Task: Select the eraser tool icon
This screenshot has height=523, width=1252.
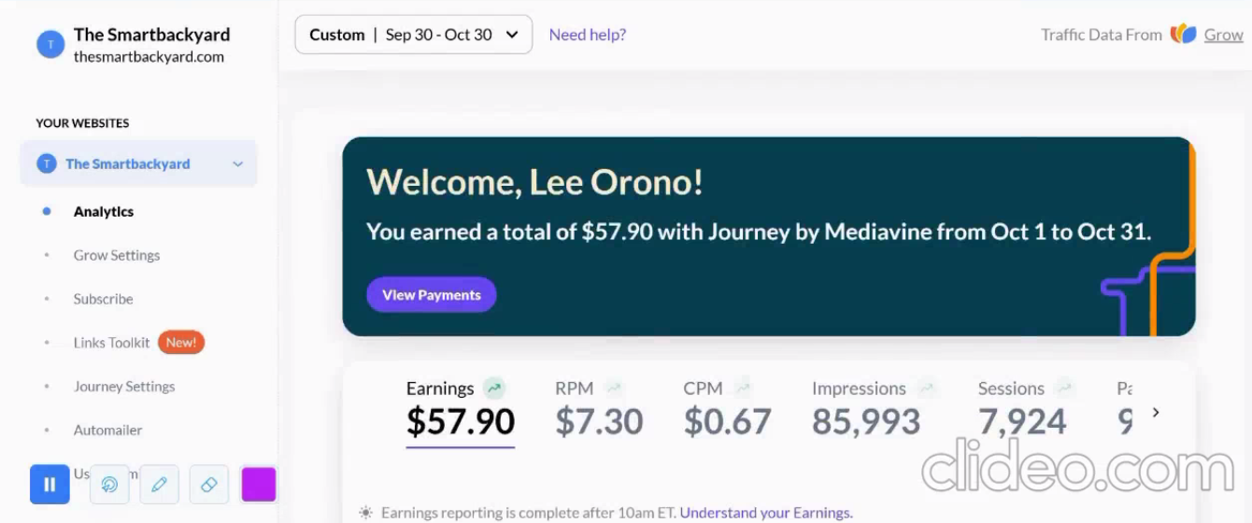Action: [209, 484]
